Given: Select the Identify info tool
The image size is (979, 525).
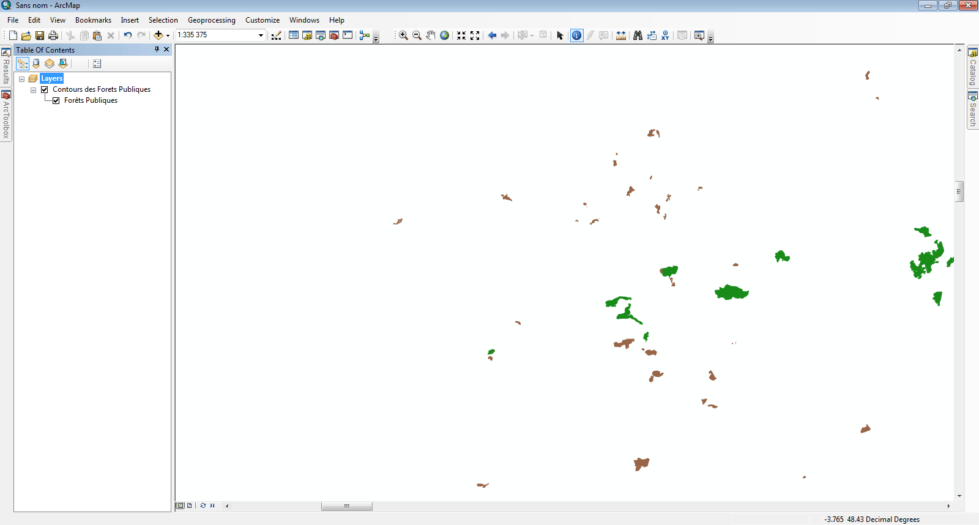Looking at the screenshot, I should click(x=576, y=35).
